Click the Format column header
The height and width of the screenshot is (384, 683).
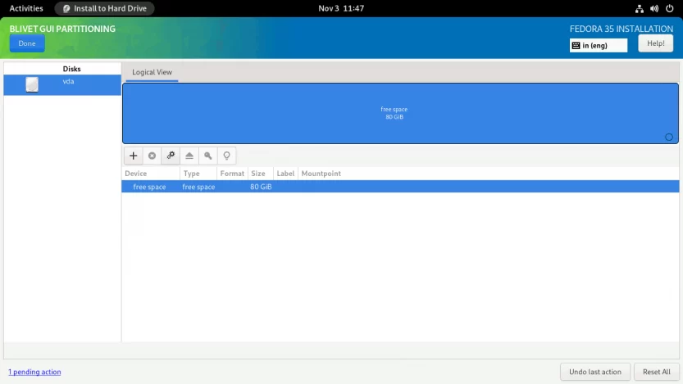click(x=232, y=174)
